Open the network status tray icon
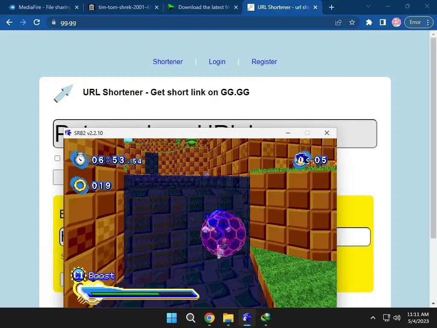 tap(386, 318)
